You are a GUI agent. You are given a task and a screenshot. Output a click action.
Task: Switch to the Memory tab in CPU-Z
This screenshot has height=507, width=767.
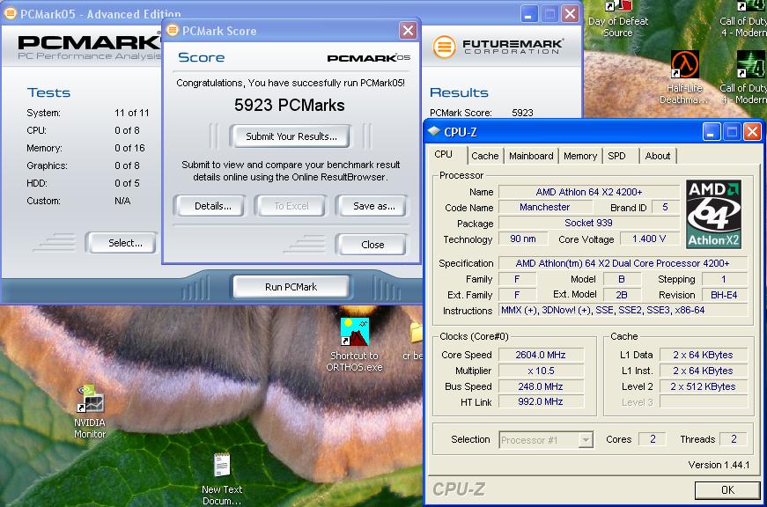[x=580, y=156]
